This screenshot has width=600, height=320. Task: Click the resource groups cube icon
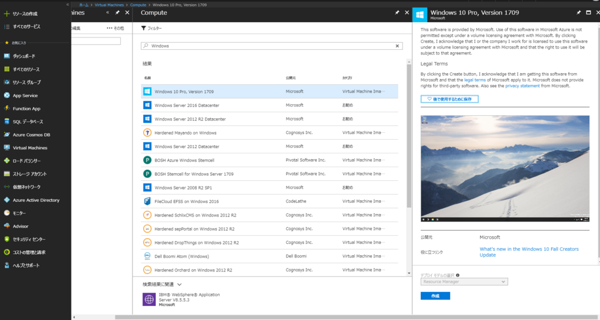point(6,82)
